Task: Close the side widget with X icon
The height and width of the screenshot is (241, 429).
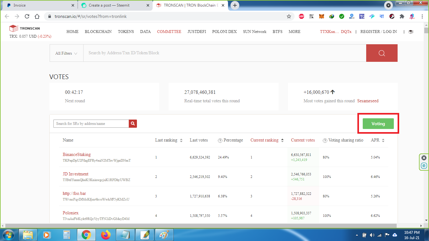Action: pos(424,158)
